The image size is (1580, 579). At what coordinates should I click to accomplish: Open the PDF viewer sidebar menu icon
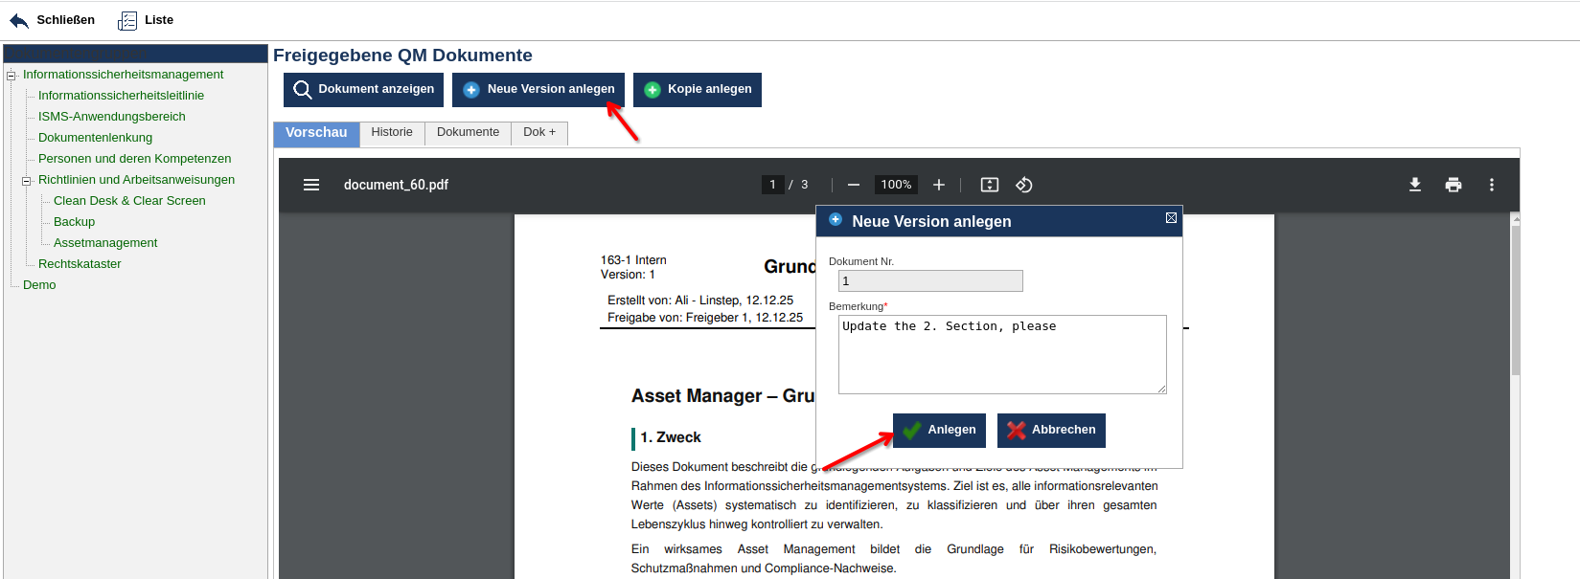click(311, 185)
